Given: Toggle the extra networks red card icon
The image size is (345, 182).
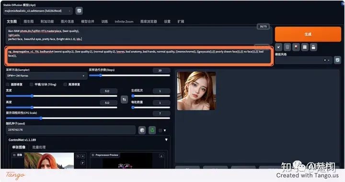Looking at the screenshot, I should (x=296, y=47).
